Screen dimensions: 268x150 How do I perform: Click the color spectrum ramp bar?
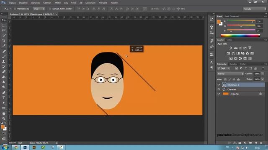click(x=240, y=35)
